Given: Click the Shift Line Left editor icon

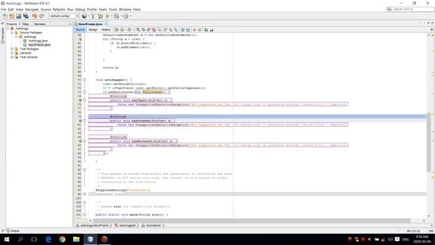Looking at the screenshot, I should [x=183, y=30].
